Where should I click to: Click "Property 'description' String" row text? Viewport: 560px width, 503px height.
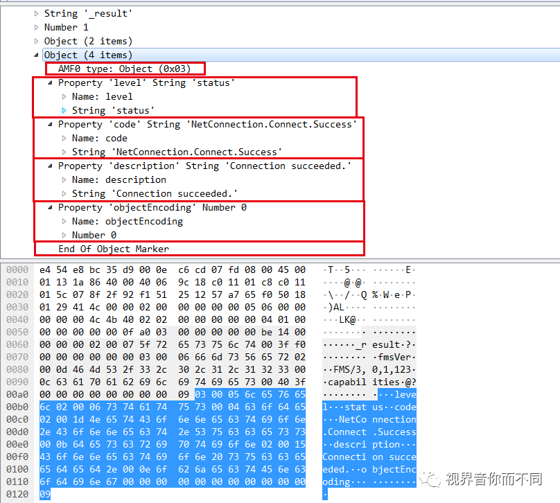coord(204,166)
